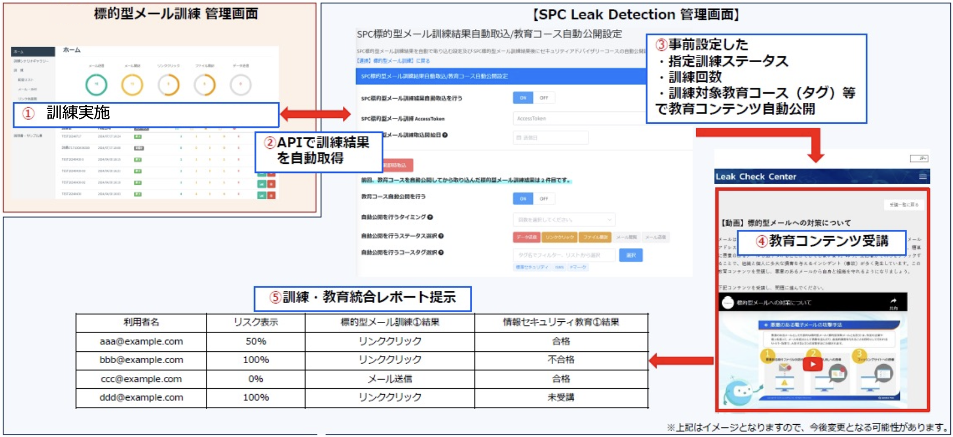Turn ON SPC training result auto-import
The height and width of the screenshot is (437, 953).
(523, 98)
